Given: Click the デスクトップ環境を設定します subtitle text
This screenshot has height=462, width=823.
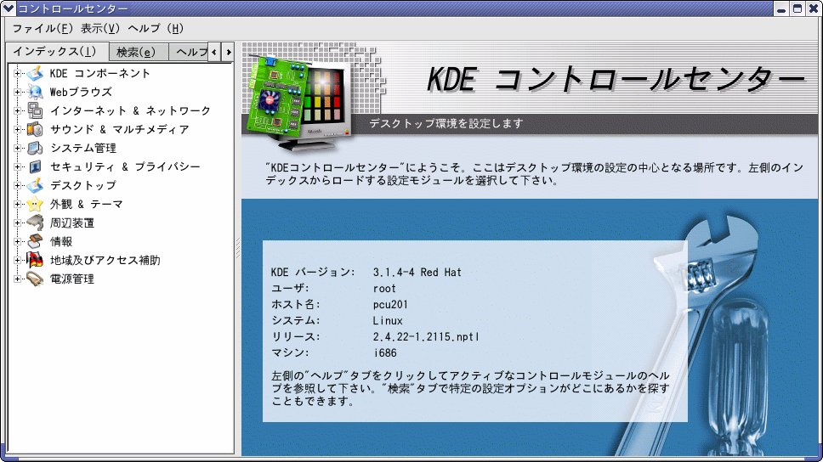Looking at the screenshot, I should coord(446,124).
